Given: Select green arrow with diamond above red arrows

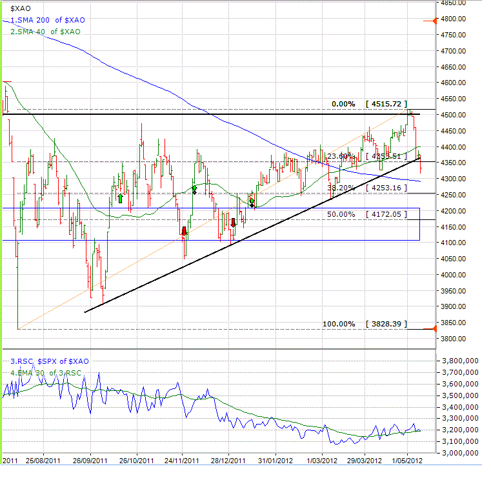Looking at the screenshot, I should tap(194, 188).
